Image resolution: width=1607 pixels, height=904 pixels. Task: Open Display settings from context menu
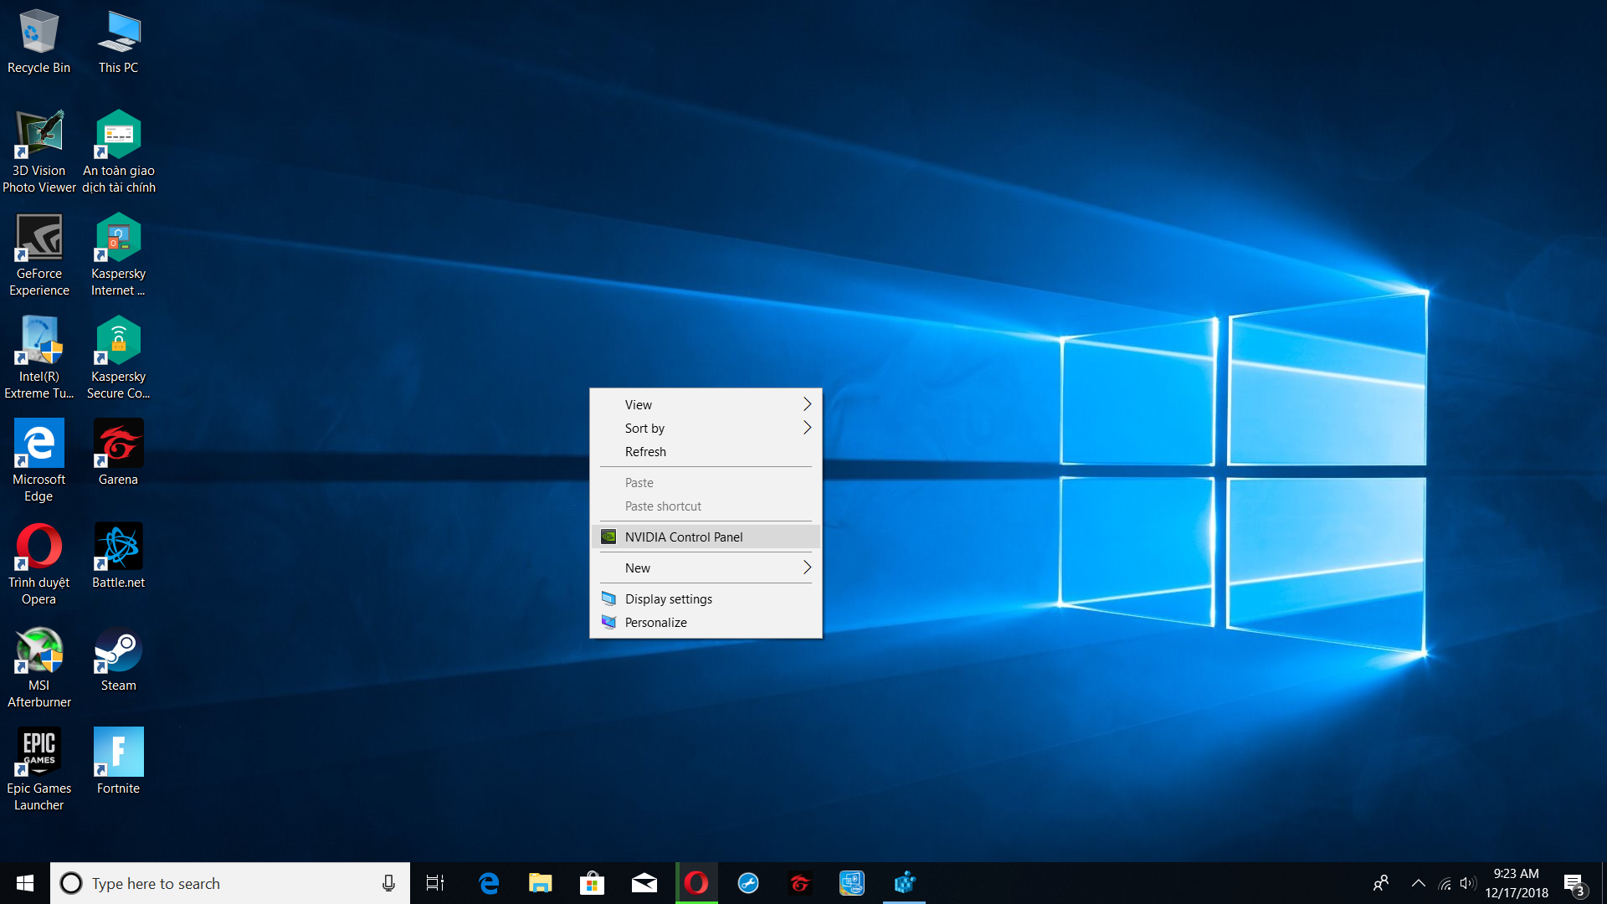706,598
